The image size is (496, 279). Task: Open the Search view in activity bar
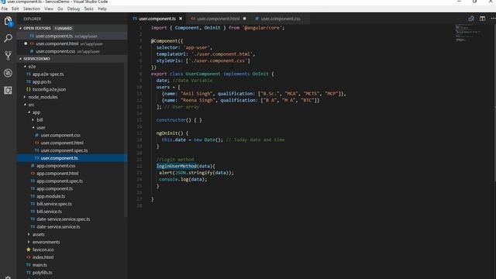click(x=8, y=38)
